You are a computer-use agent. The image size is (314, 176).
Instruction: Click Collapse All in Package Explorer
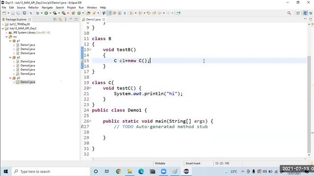click(x=55, y=20)
